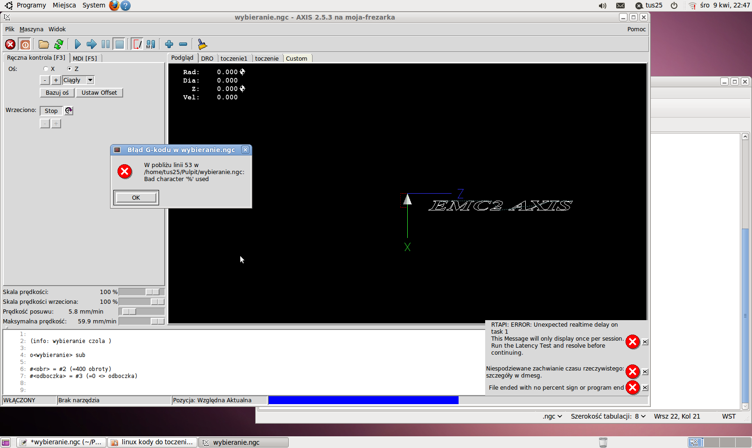The width and height of the screenshot is (752, 448).
Task: Open the Maszyna menu
Action: pos(31,29)
